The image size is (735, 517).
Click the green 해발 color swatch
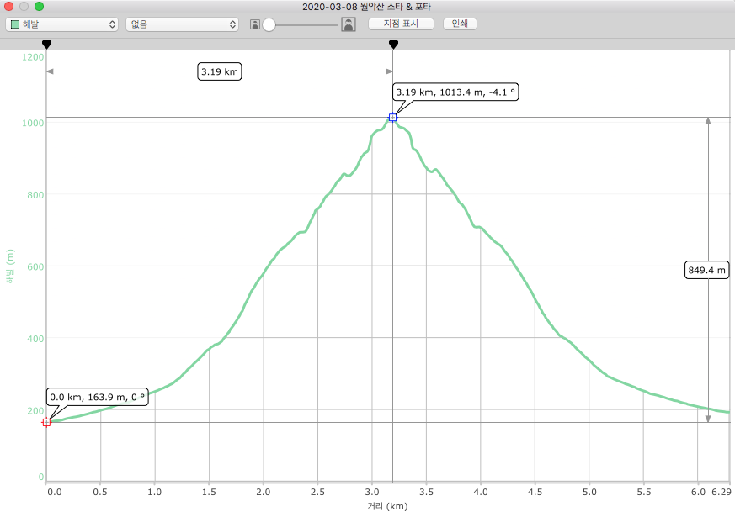pos(15,24)
